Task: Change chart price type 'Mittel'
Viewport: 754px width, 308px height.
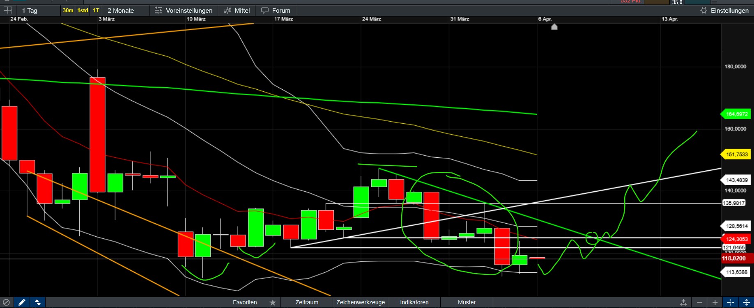Action: 237,10
